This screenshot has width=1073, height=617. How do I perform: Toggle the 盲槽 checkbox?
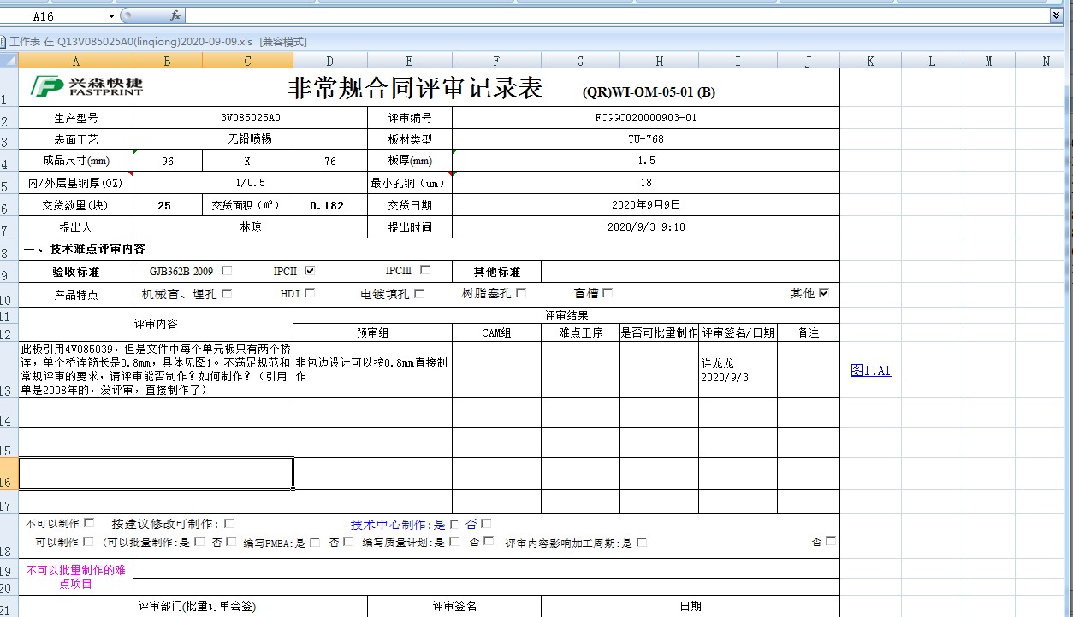pos(608,293)
